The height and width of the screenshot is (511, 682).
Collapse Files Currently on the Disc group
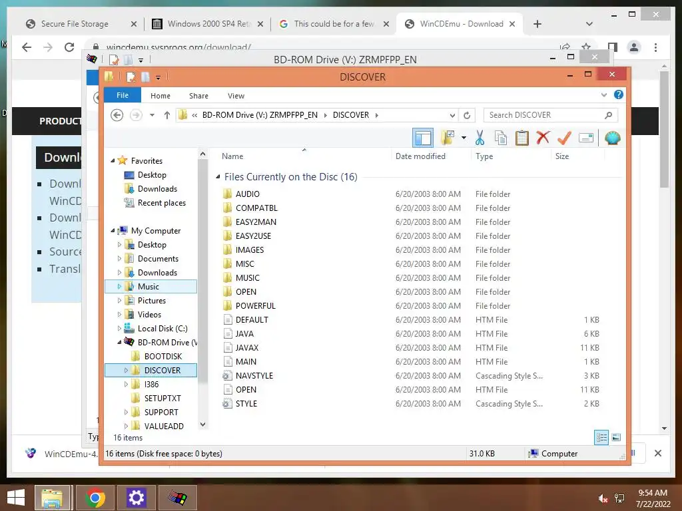tap(218, 177)
